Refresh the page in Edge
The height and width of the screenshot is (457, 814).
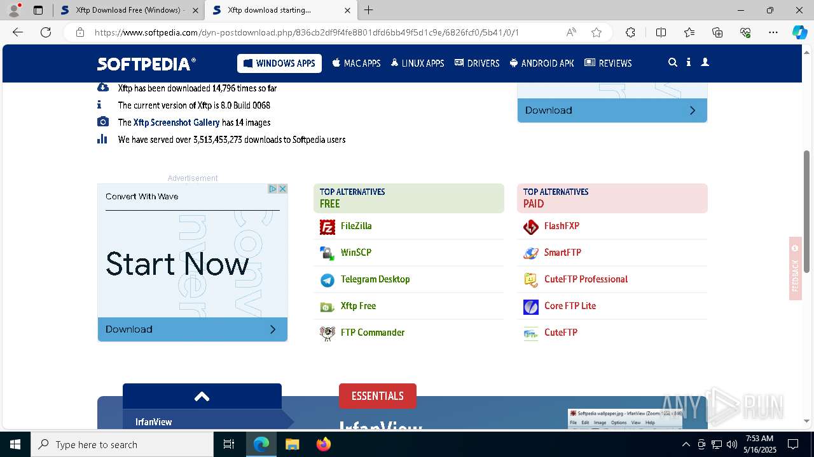coord(46,32)
